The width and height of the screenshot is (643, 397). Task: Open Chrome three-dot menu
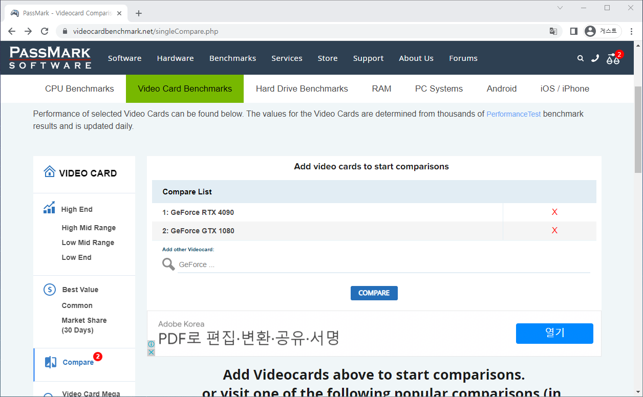click(632, 31)
